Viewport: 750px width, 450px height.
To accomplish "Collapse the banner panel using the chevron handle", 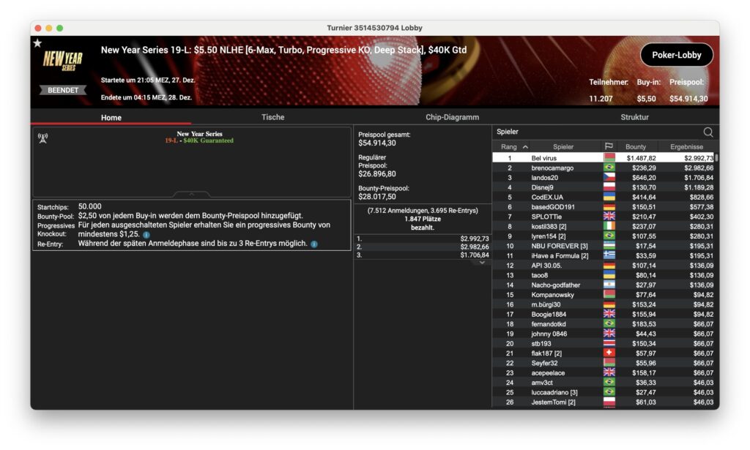I will pyautogui.click(x=192, y=194).
